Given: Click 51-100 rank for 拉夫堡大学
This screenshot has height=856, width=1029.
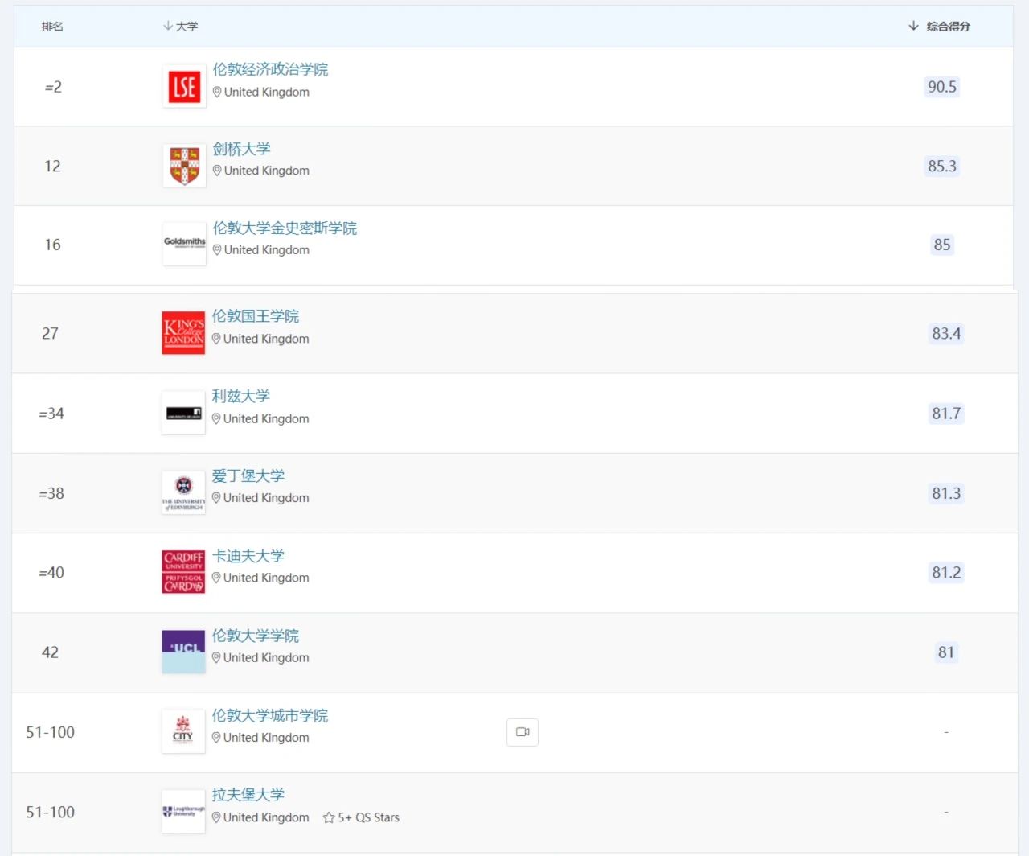Looking at the screenshot, I should [x=50, y=812].
